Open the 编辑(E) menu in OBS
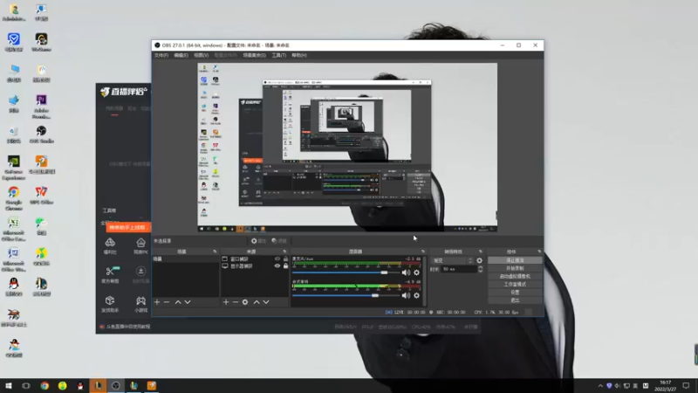Viewport: 698px width, 393px height. (181, 55)
